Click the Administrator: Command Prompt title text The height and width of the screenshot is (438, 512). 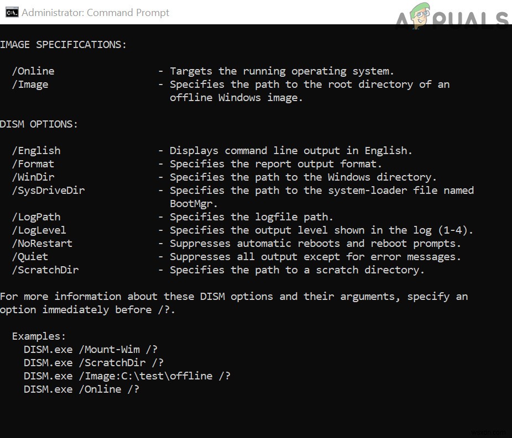pos(95,12)
